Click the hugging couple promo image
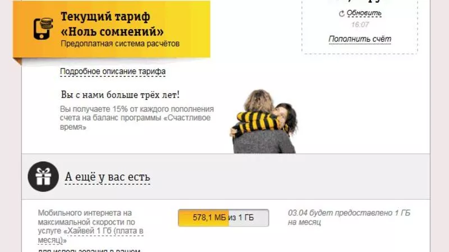The width and height of the screenshot is (449, 252). [x=264, y=121]
